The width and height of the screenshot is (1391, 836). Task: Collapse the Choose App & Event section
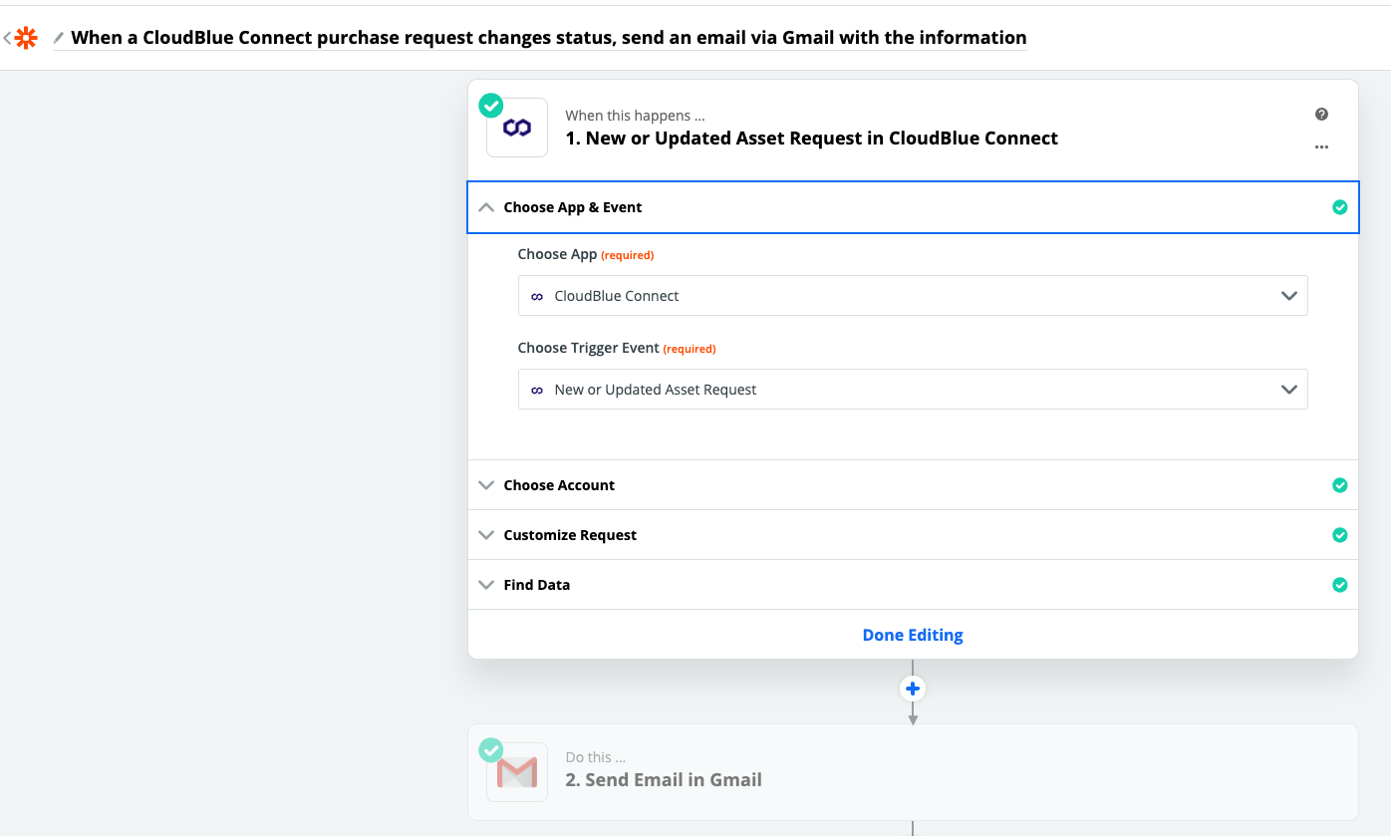tap(913, 207)
